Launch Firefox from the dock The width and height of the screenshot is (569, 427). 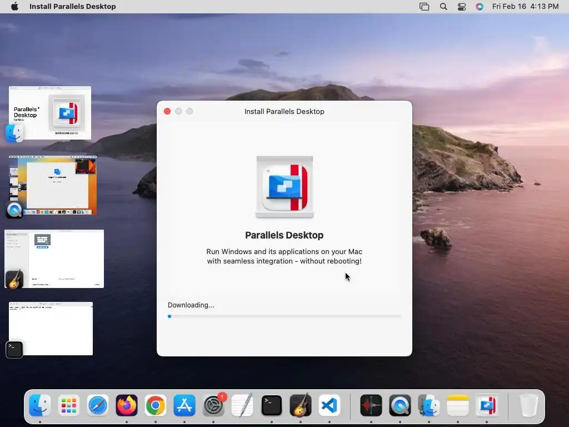click(x=127, y=405)
